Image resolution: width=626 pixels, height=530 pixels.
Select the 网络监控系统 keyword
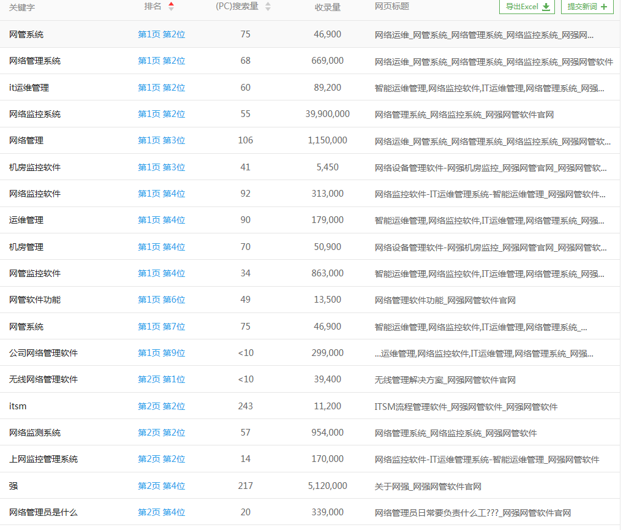pyautogui.click(x=35, y=114)
